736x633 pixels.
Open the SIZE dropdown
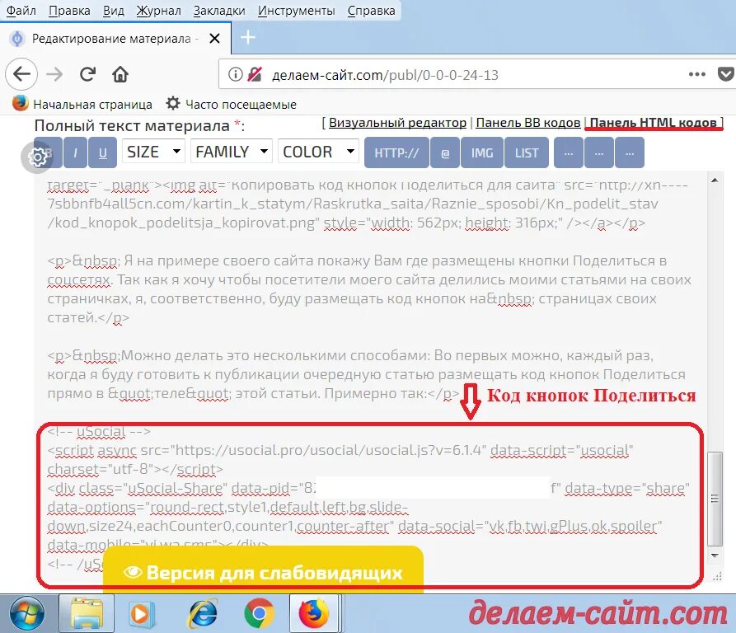153,151
